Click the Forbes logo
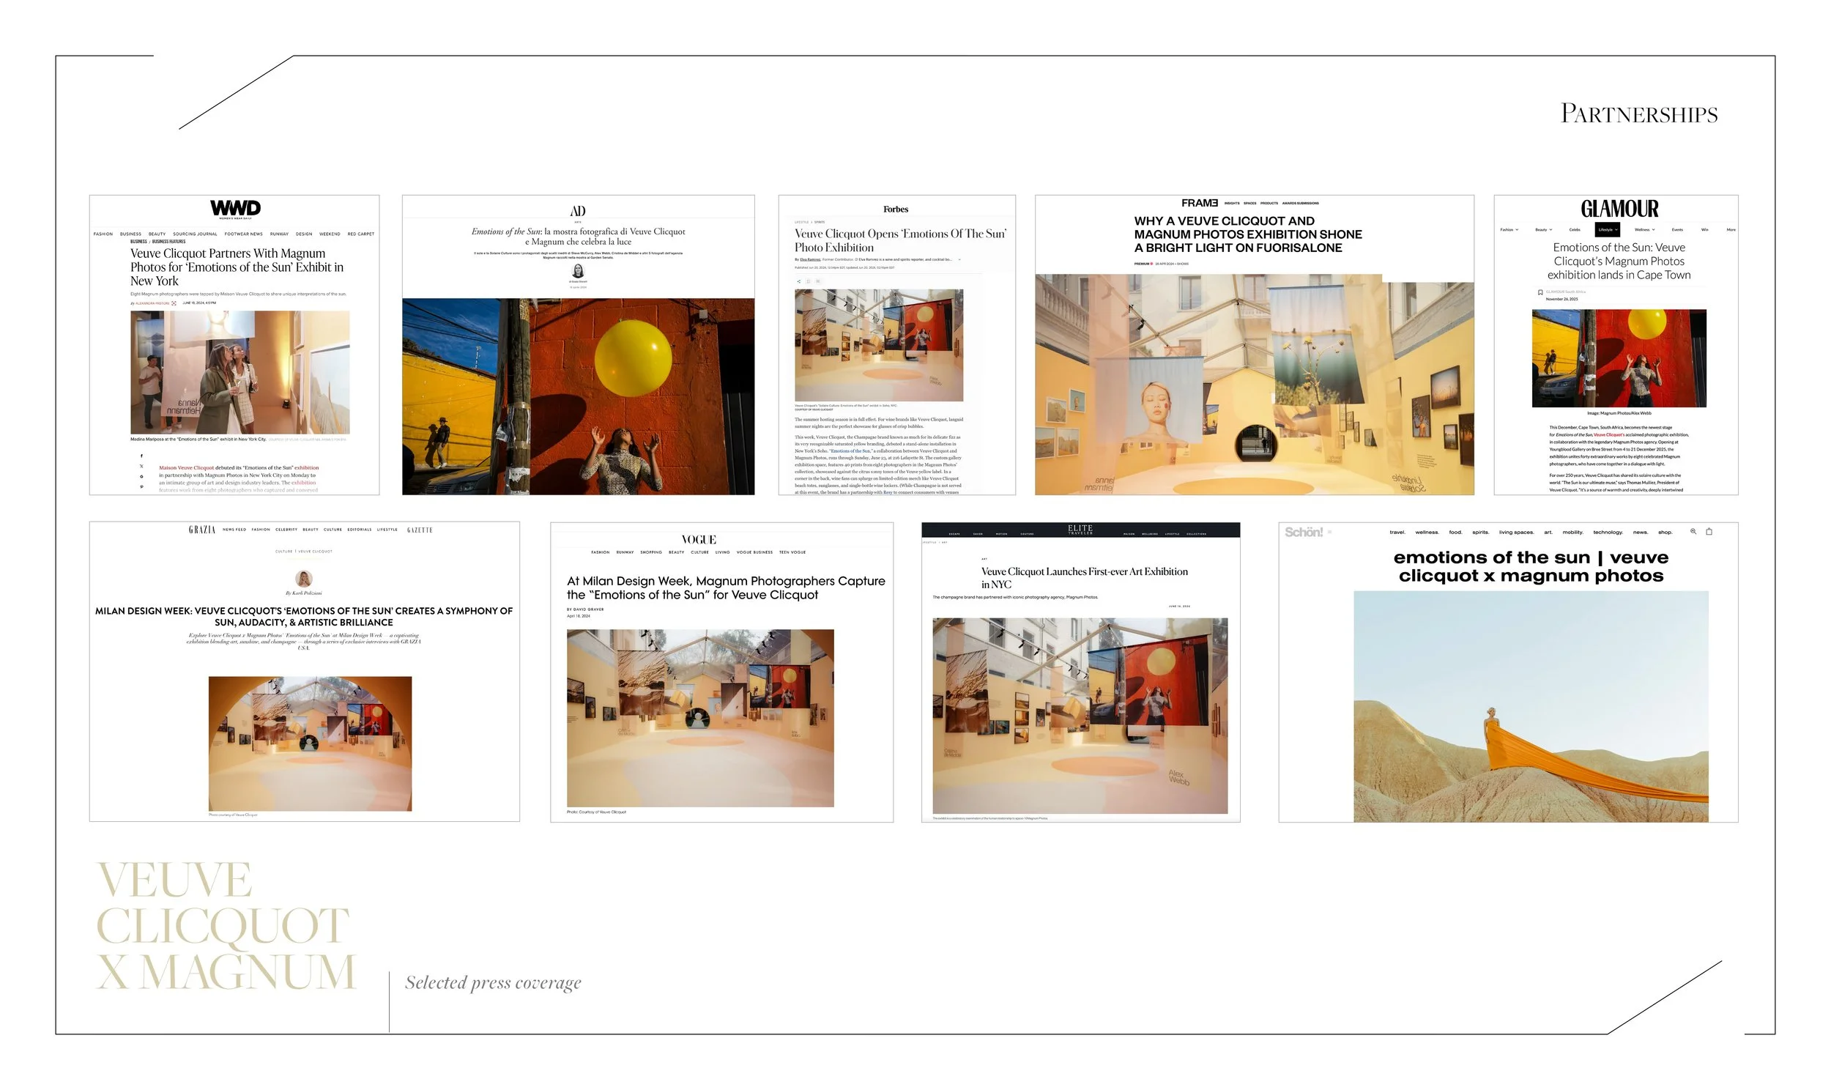Viewport: 1831px width, 1090px height. (x=896, y=210)
